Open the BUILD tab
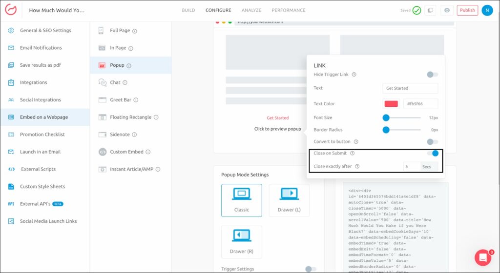Image resolution: width=500 pixels, height=273 pixels. (188, 10)
